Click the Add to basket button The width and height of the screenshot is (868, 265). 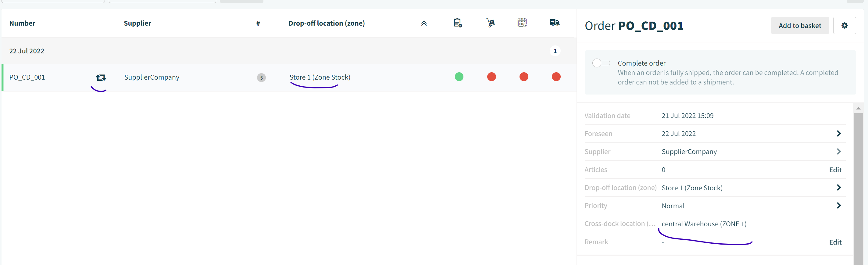(x=800, y=26)
